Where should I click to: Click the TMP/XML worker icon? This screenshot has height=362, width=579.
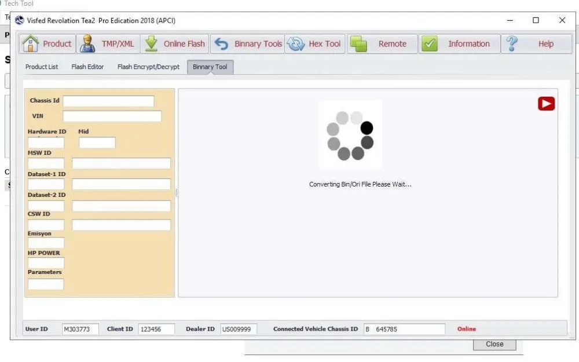click(x=87, y=43)
